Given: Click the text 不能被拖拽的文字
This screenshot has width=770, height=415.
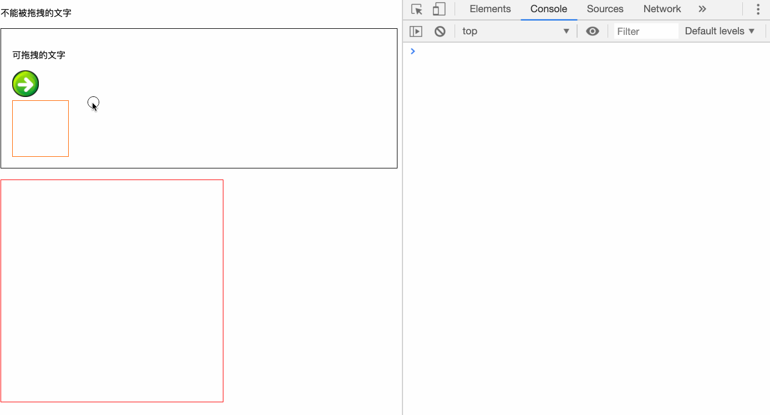Looking at the screenshot, I should point(36,13).
